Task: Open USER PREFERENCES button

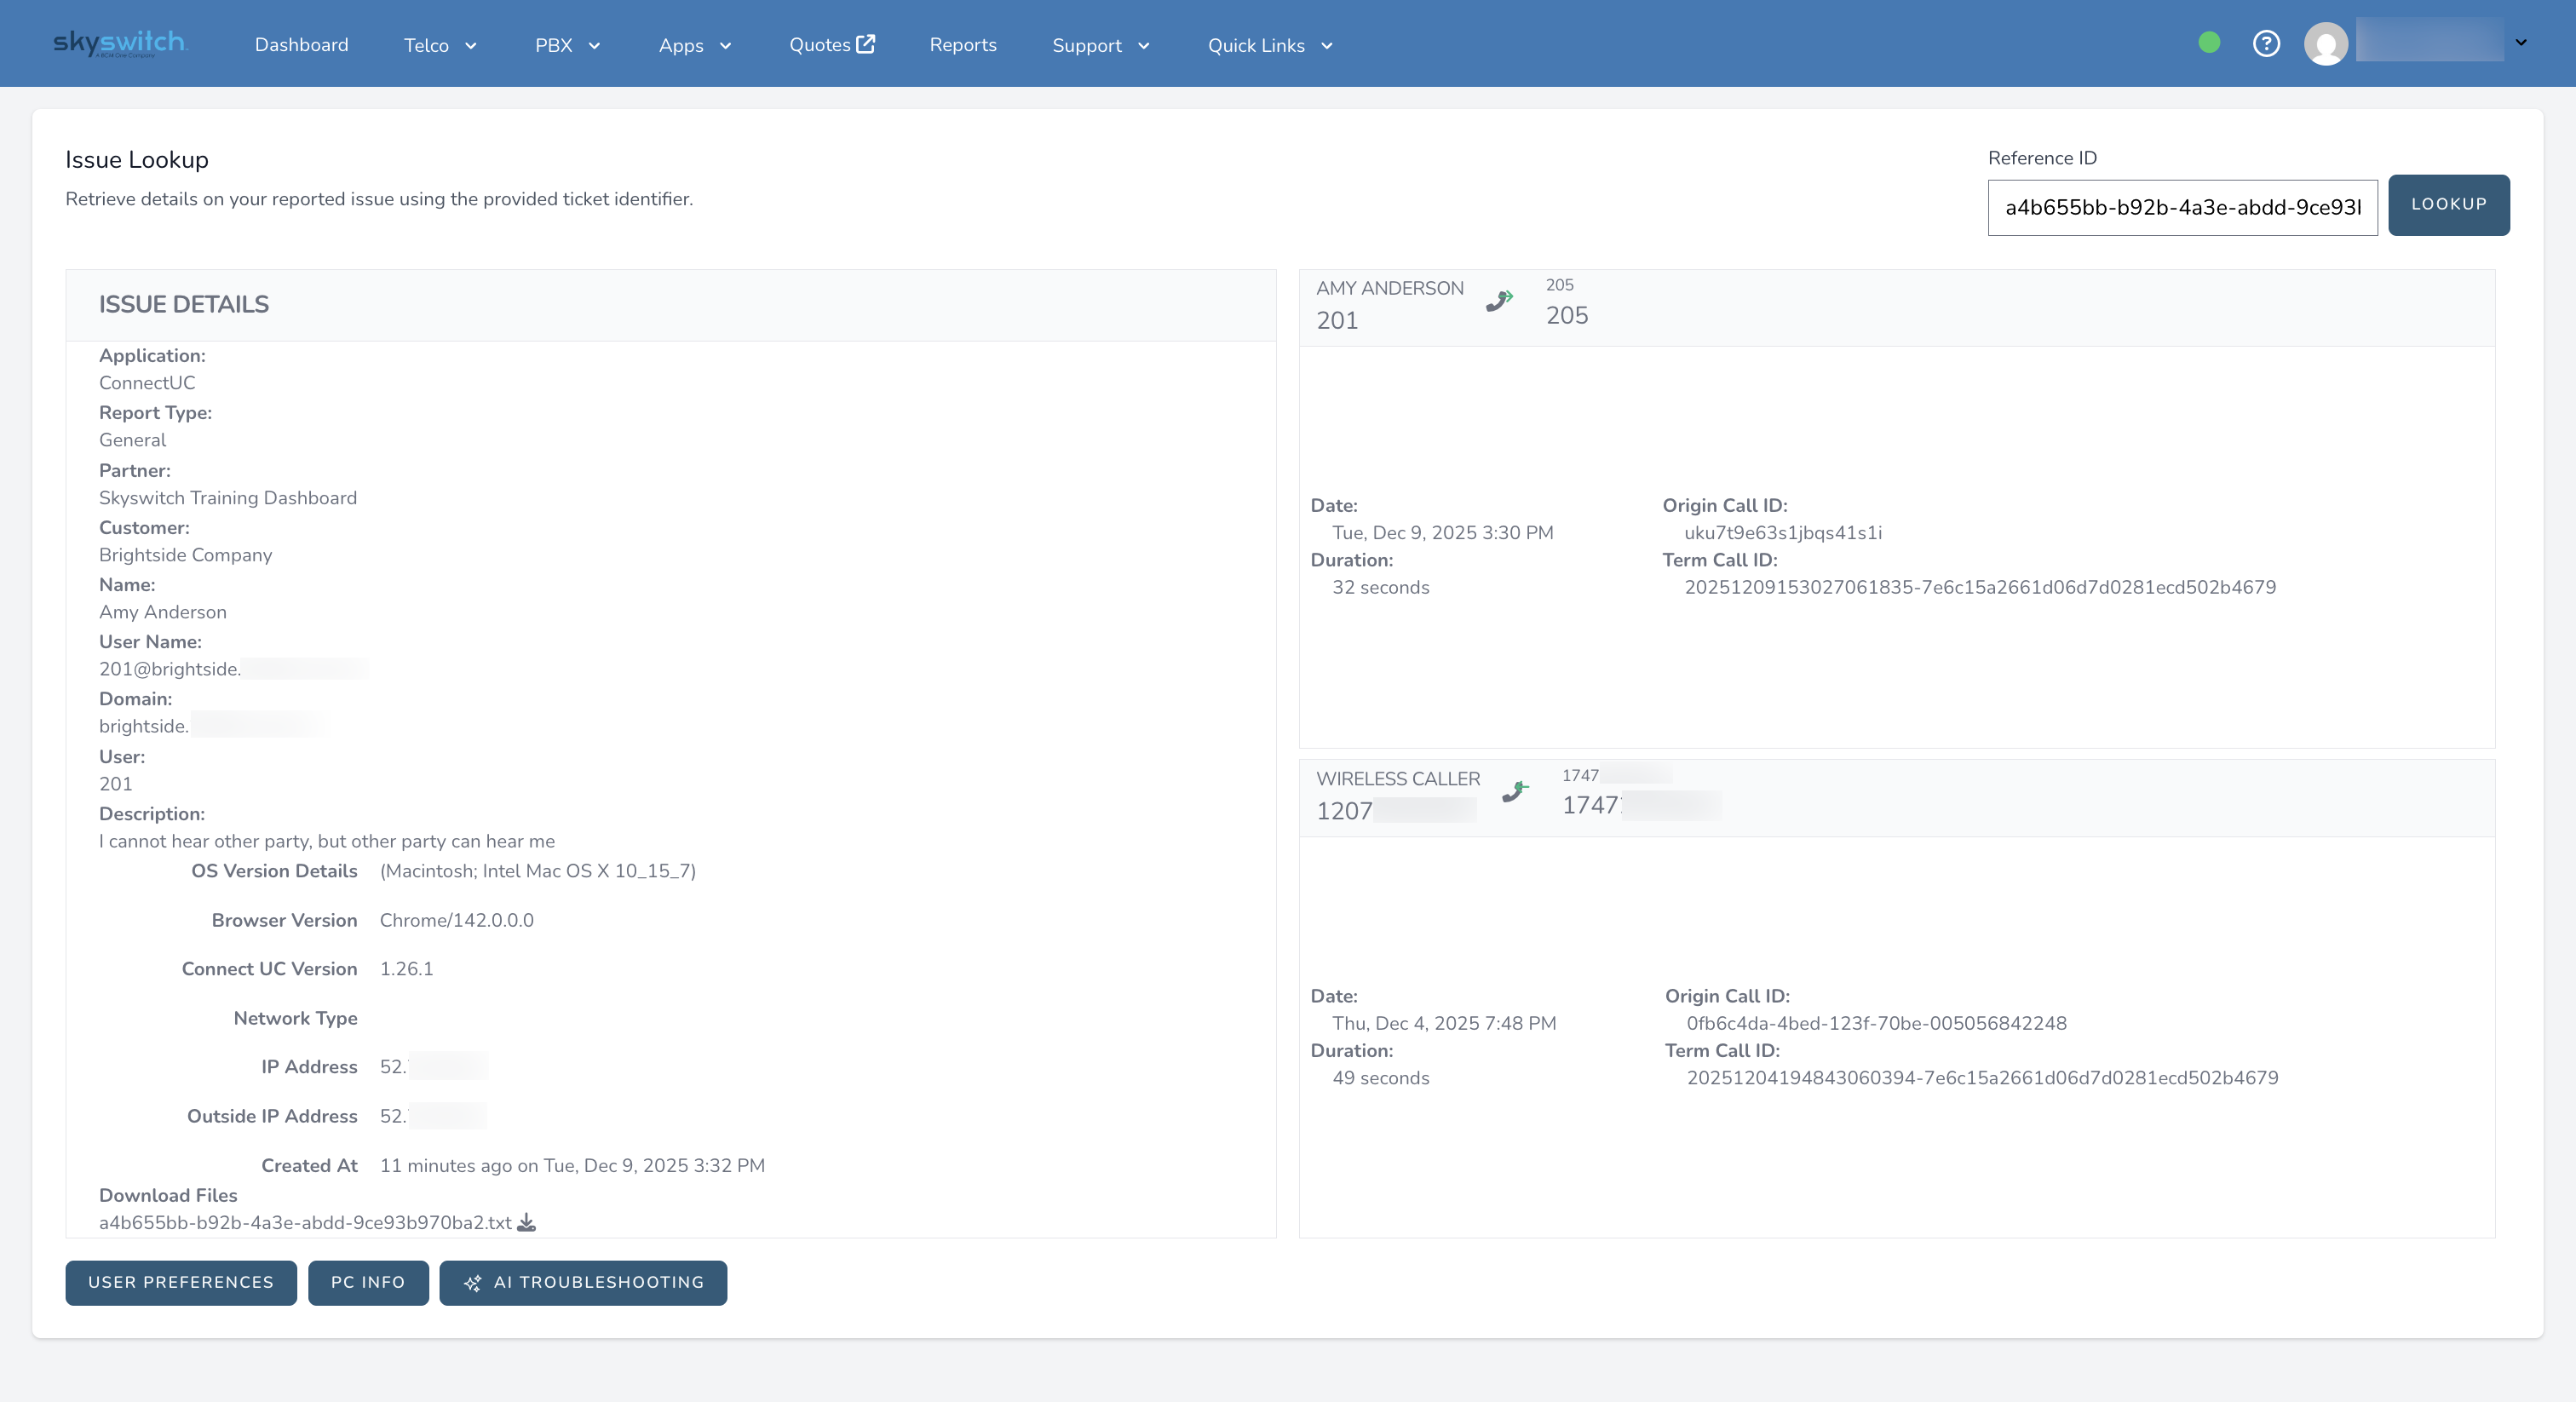Action: point(181,1282)
